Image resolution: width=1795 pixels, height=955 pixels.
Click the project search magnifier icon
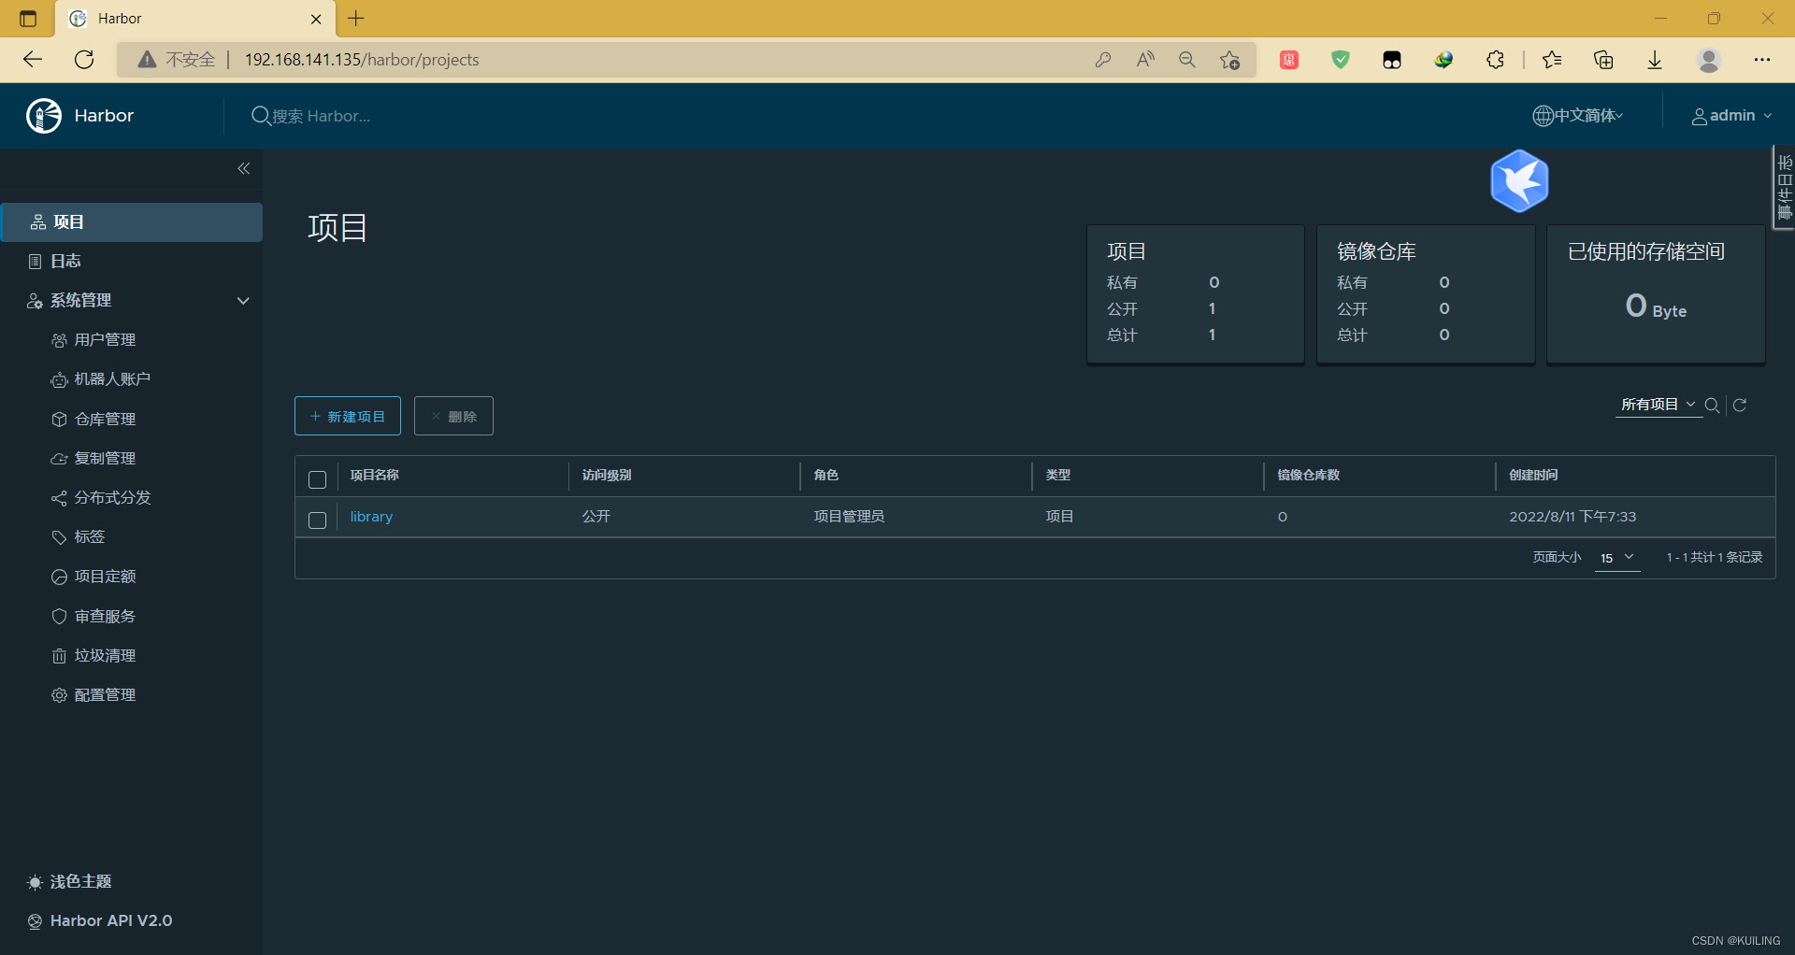pos(1713,405)
